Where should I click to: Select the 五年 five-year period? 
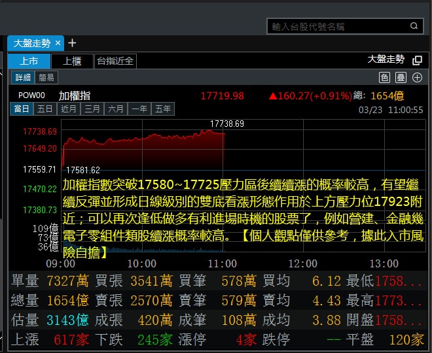[162, 109]
